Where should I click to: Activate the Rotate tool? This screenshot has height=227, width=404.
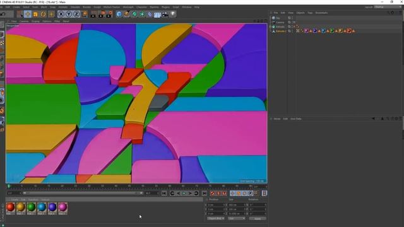[x=44, y=14]
